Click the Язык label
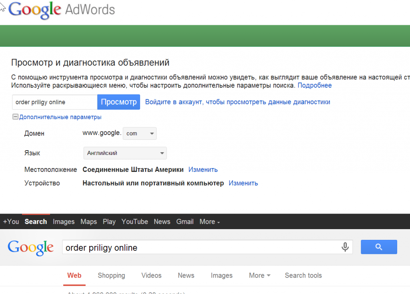 point(32,153)
